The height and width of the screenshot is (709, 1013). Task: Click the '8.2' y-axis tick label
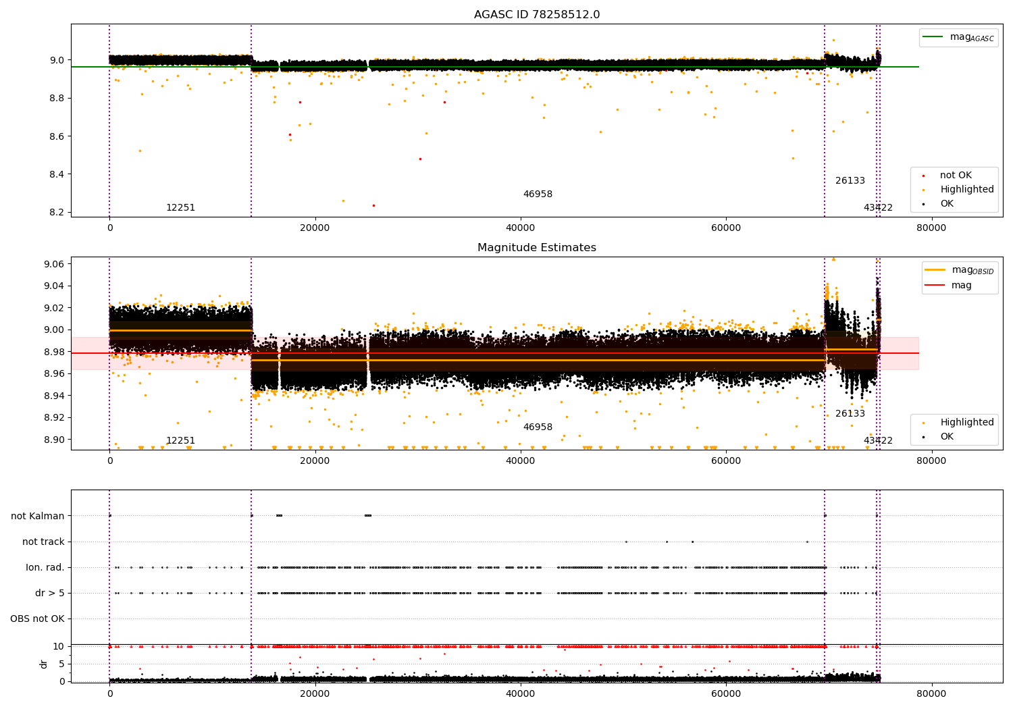click(57, 212)
